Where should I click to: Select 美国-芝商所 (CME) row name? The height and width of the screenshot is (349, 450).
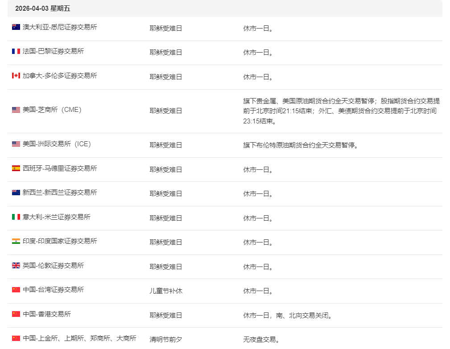click(x=52, y=110)
